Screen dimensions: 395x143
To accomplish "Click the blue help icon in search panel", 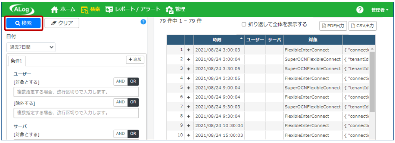I will click(143, 22).
